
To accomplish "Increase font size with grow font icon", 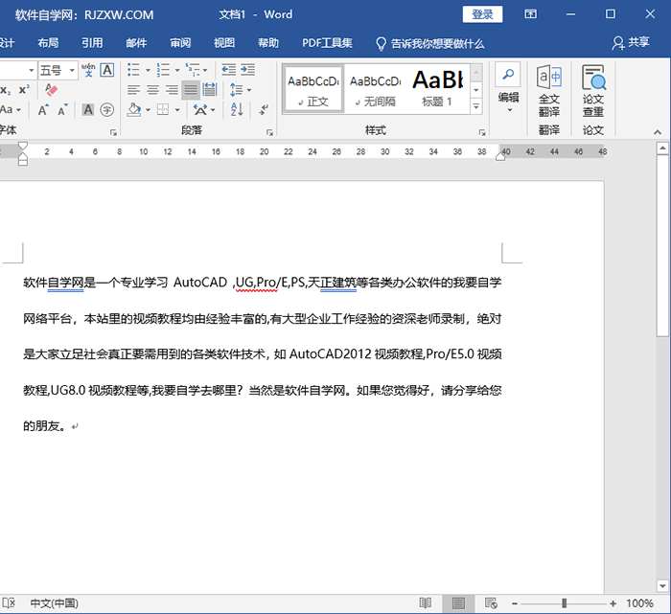I will click(x=43, y=110).
